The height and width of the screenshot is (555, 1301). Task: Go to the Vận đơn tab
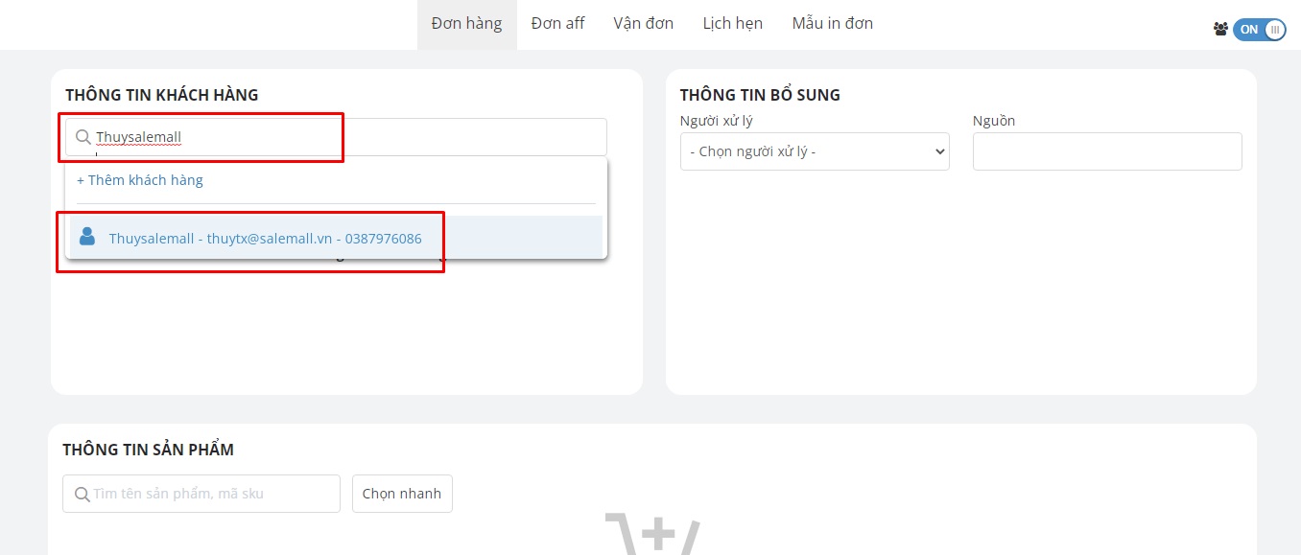(x=643, y=24)
